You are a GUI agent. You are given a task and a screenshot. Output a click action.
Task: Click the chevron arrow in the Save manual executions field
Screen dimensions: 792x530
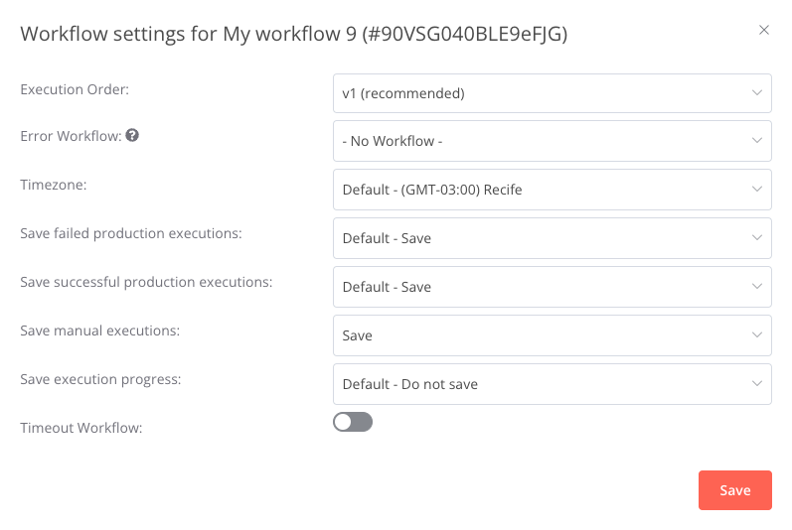click(755, 335)
